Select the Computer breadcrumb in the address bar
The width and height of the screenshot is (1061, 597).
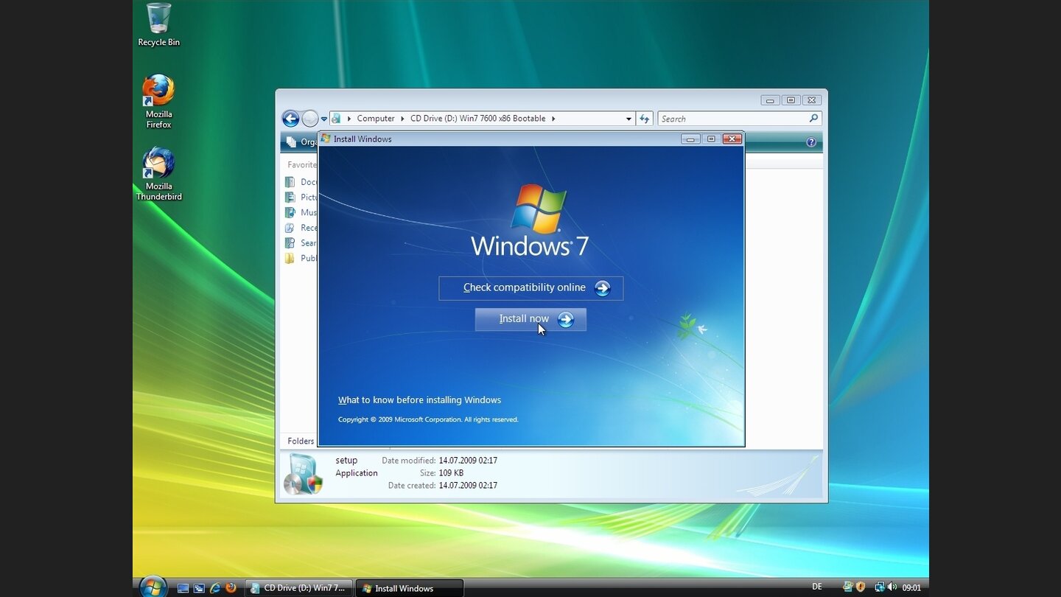376,118
